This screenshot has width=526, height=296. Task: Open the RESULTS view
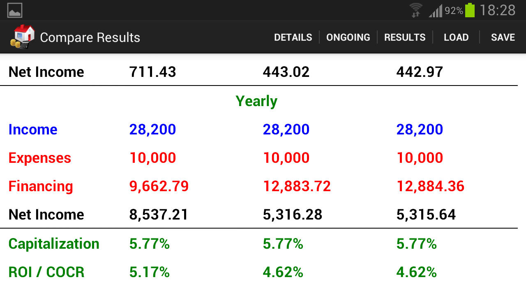405,37
